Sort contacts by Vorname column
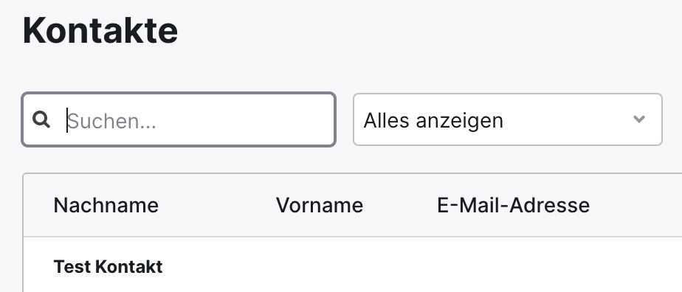 (320, 205)
